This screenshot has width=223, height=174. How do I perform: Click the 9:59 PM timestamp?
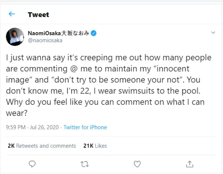[15, 127]
